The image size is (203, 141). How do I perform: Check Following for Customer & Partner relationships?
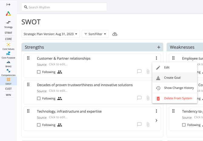39,72
